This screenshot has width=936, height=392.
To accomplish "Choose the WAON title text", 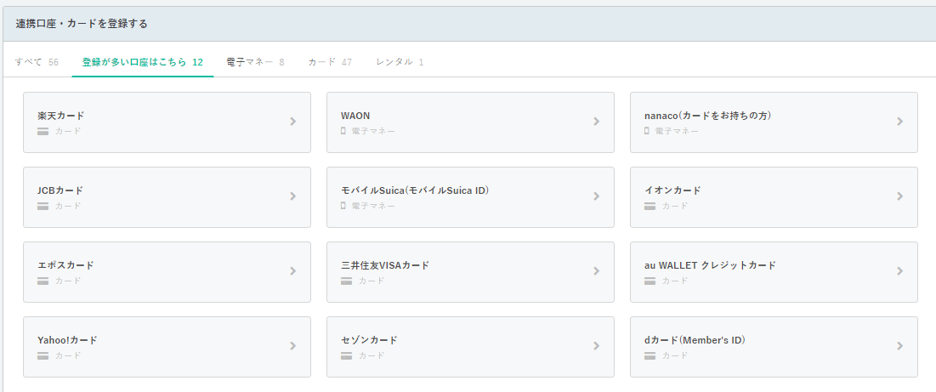I will pos(355,116).
